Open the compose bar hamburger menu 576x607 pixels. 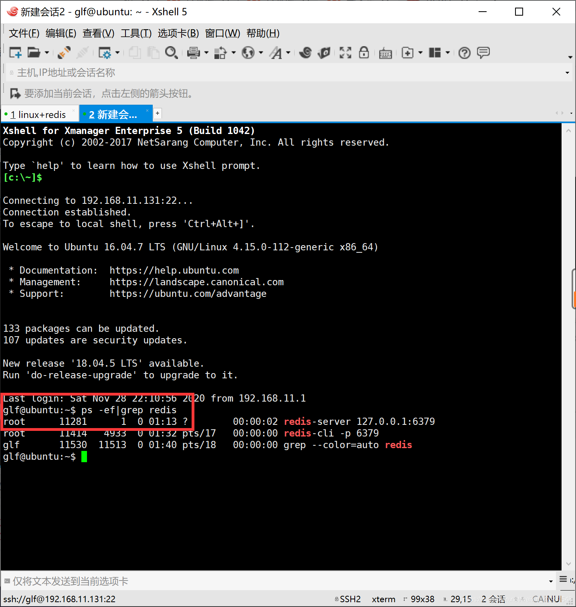[563, 579]
